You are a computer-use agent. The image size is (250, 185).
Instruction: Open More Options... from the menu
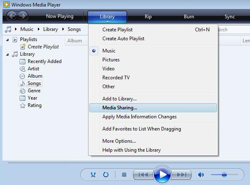[x=153, y=141]
